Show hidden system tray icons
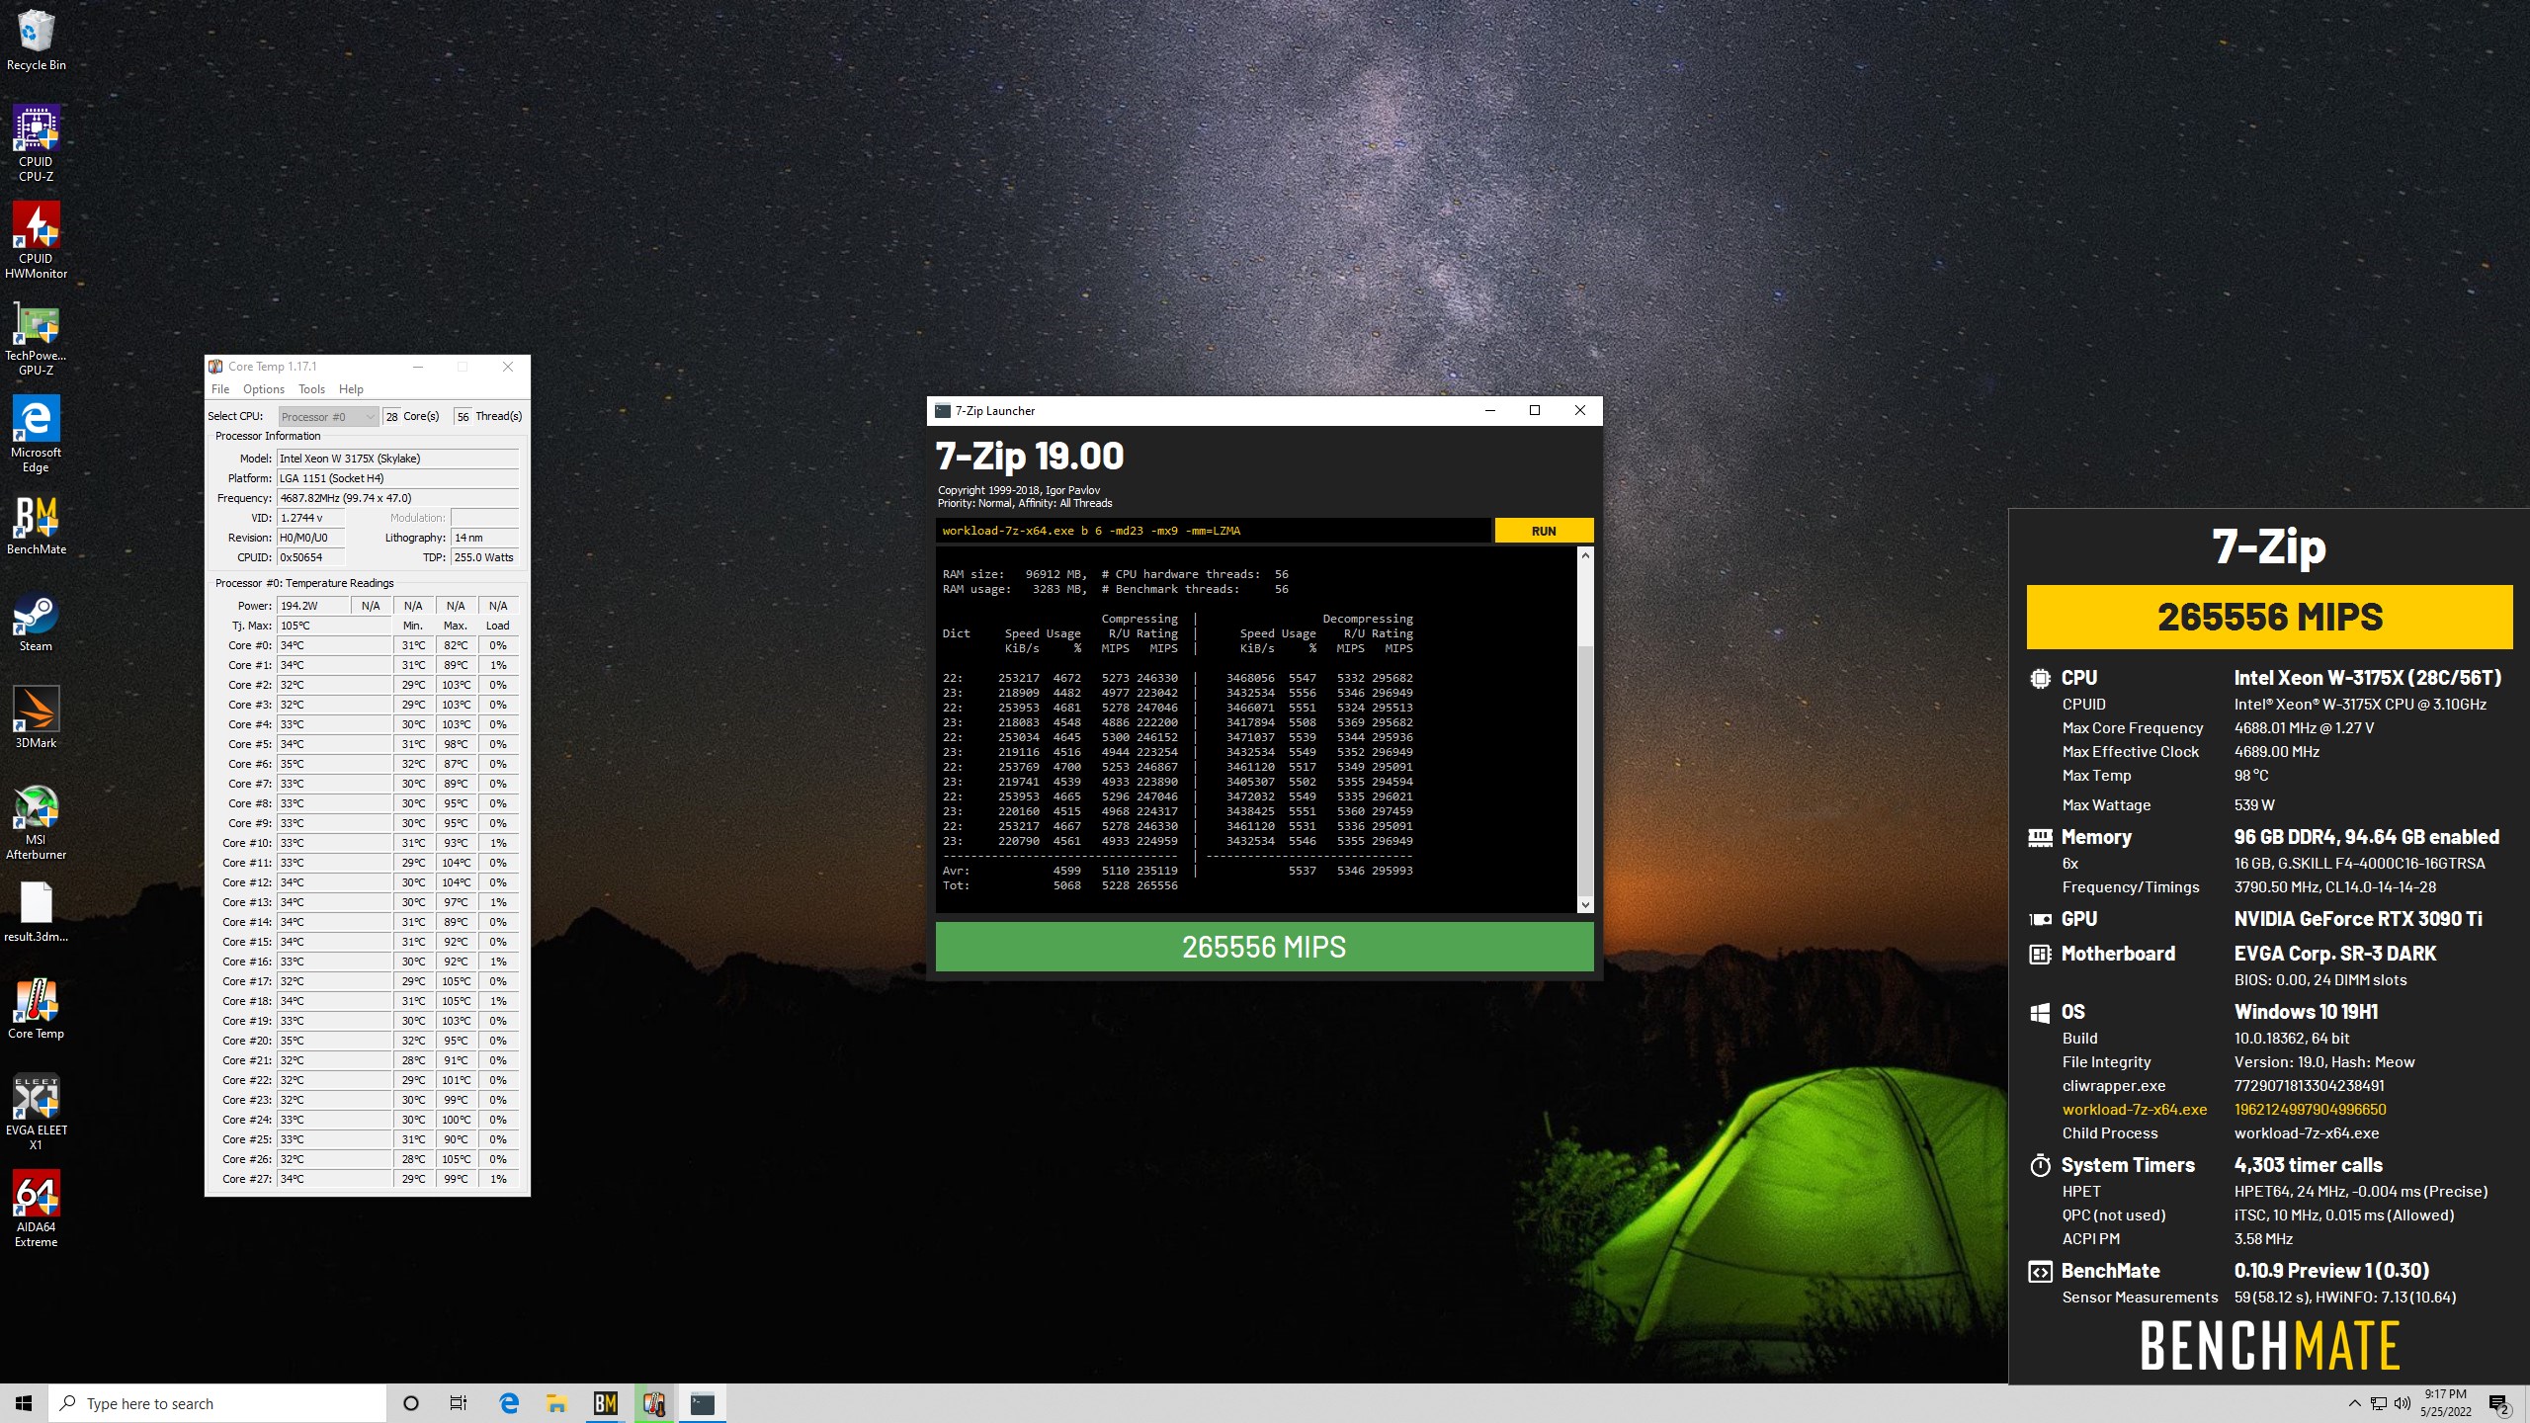The height and width of the screenshot is (1423, 2530). click(x=2354, y=1403)
